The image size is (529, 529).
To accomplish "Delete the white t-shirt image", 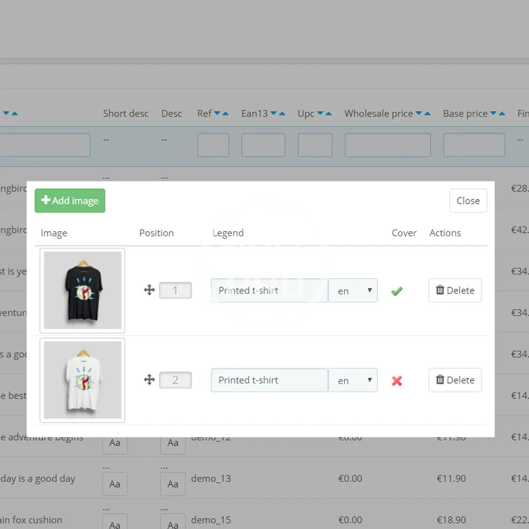I will [x=454, y=380].
